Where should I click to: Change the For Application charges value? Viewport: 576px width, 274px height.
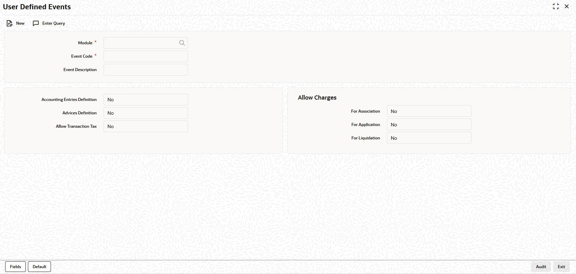point(429,125)
